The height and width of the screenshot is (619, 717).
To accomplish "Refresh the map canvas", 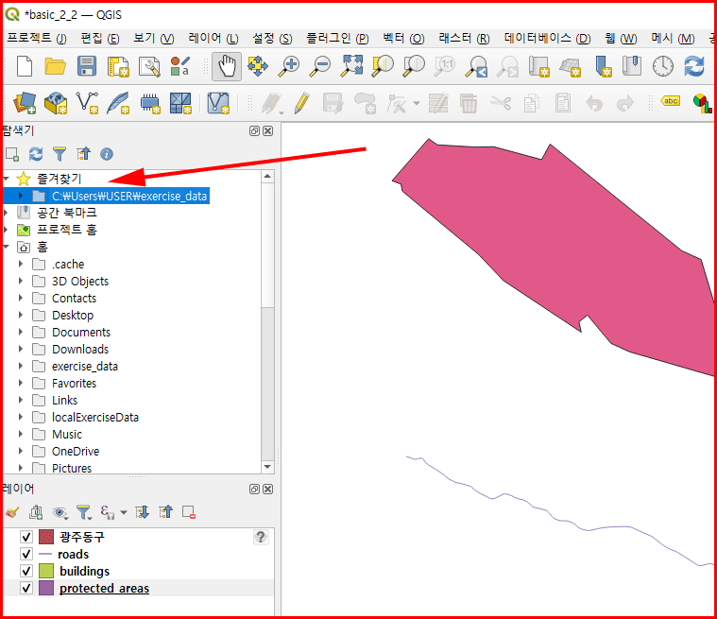I will point(694,66).
